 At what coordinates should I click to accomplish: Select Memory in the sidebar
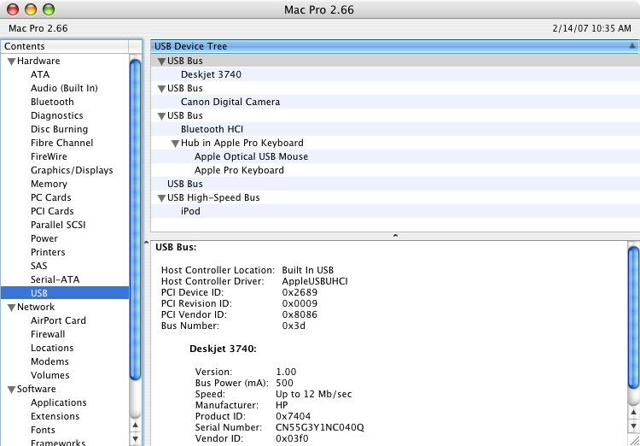point(49,184)
